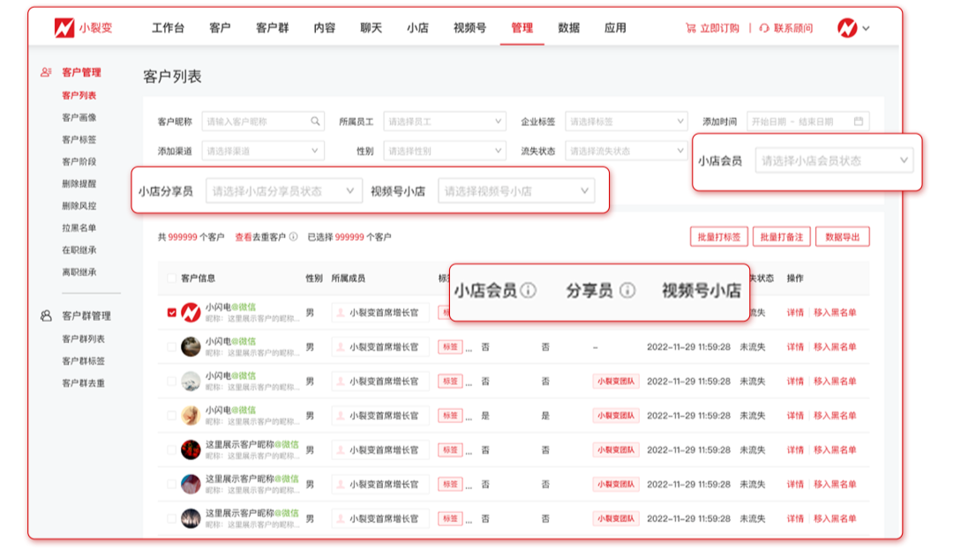
Task: Expand the 视频号小店 selection dropdown
Action: 515,190
